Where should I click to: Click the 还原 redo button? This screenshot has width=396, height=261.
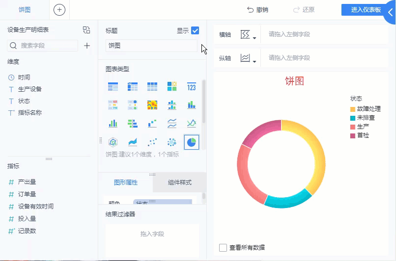304,10
